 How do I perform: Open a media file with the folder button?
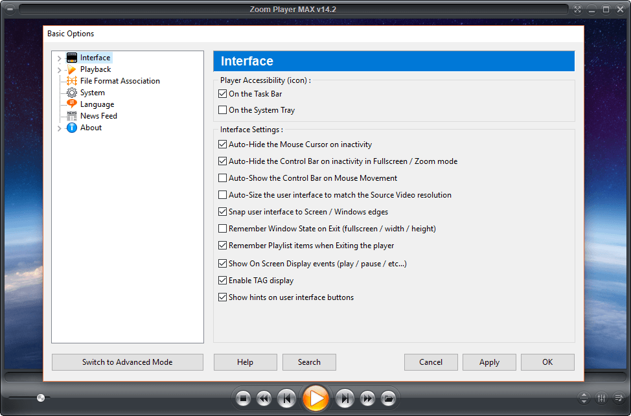(388, 399)
